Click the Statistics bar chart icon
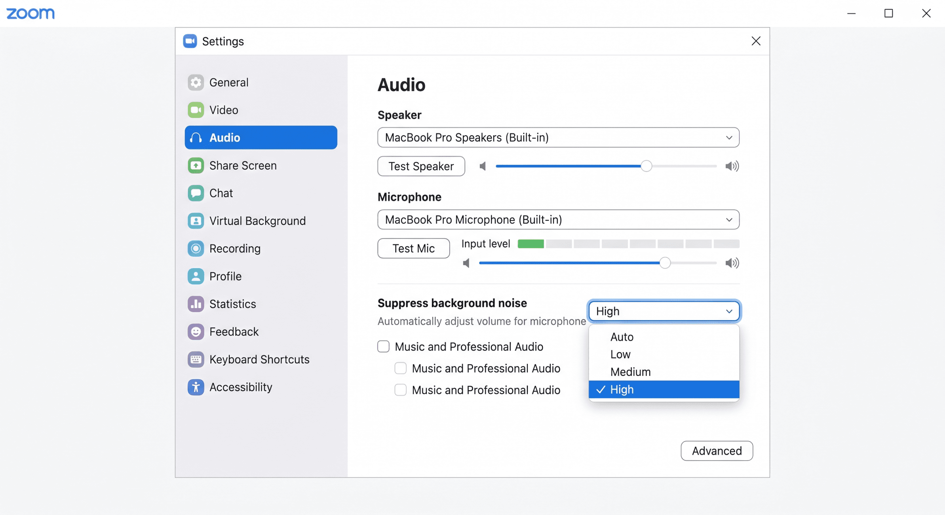 [x=196, y=304]
